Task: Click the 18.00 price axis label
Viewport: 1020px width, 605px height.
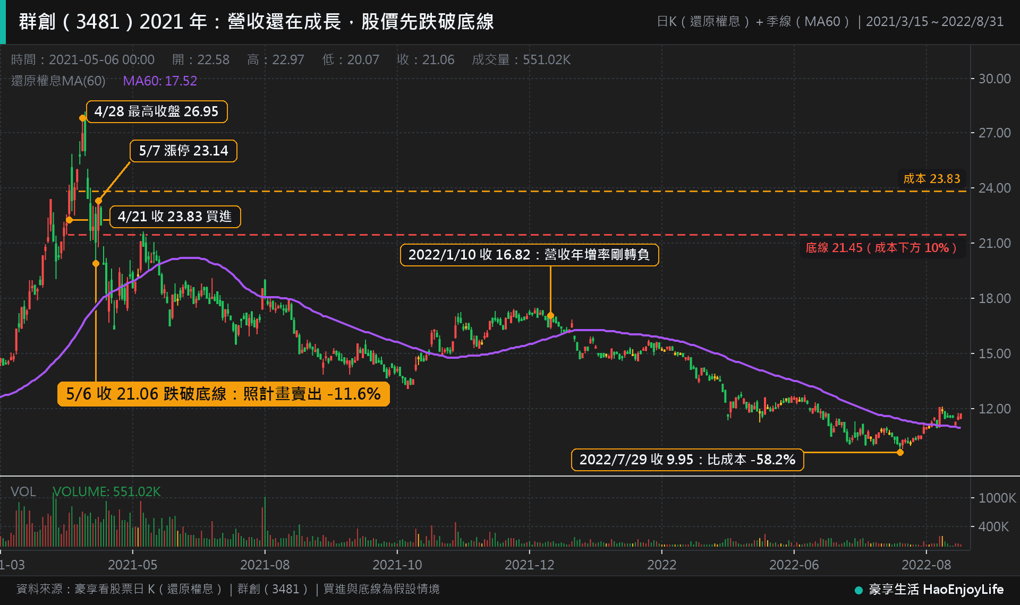Action: click(x=994, y=298)
